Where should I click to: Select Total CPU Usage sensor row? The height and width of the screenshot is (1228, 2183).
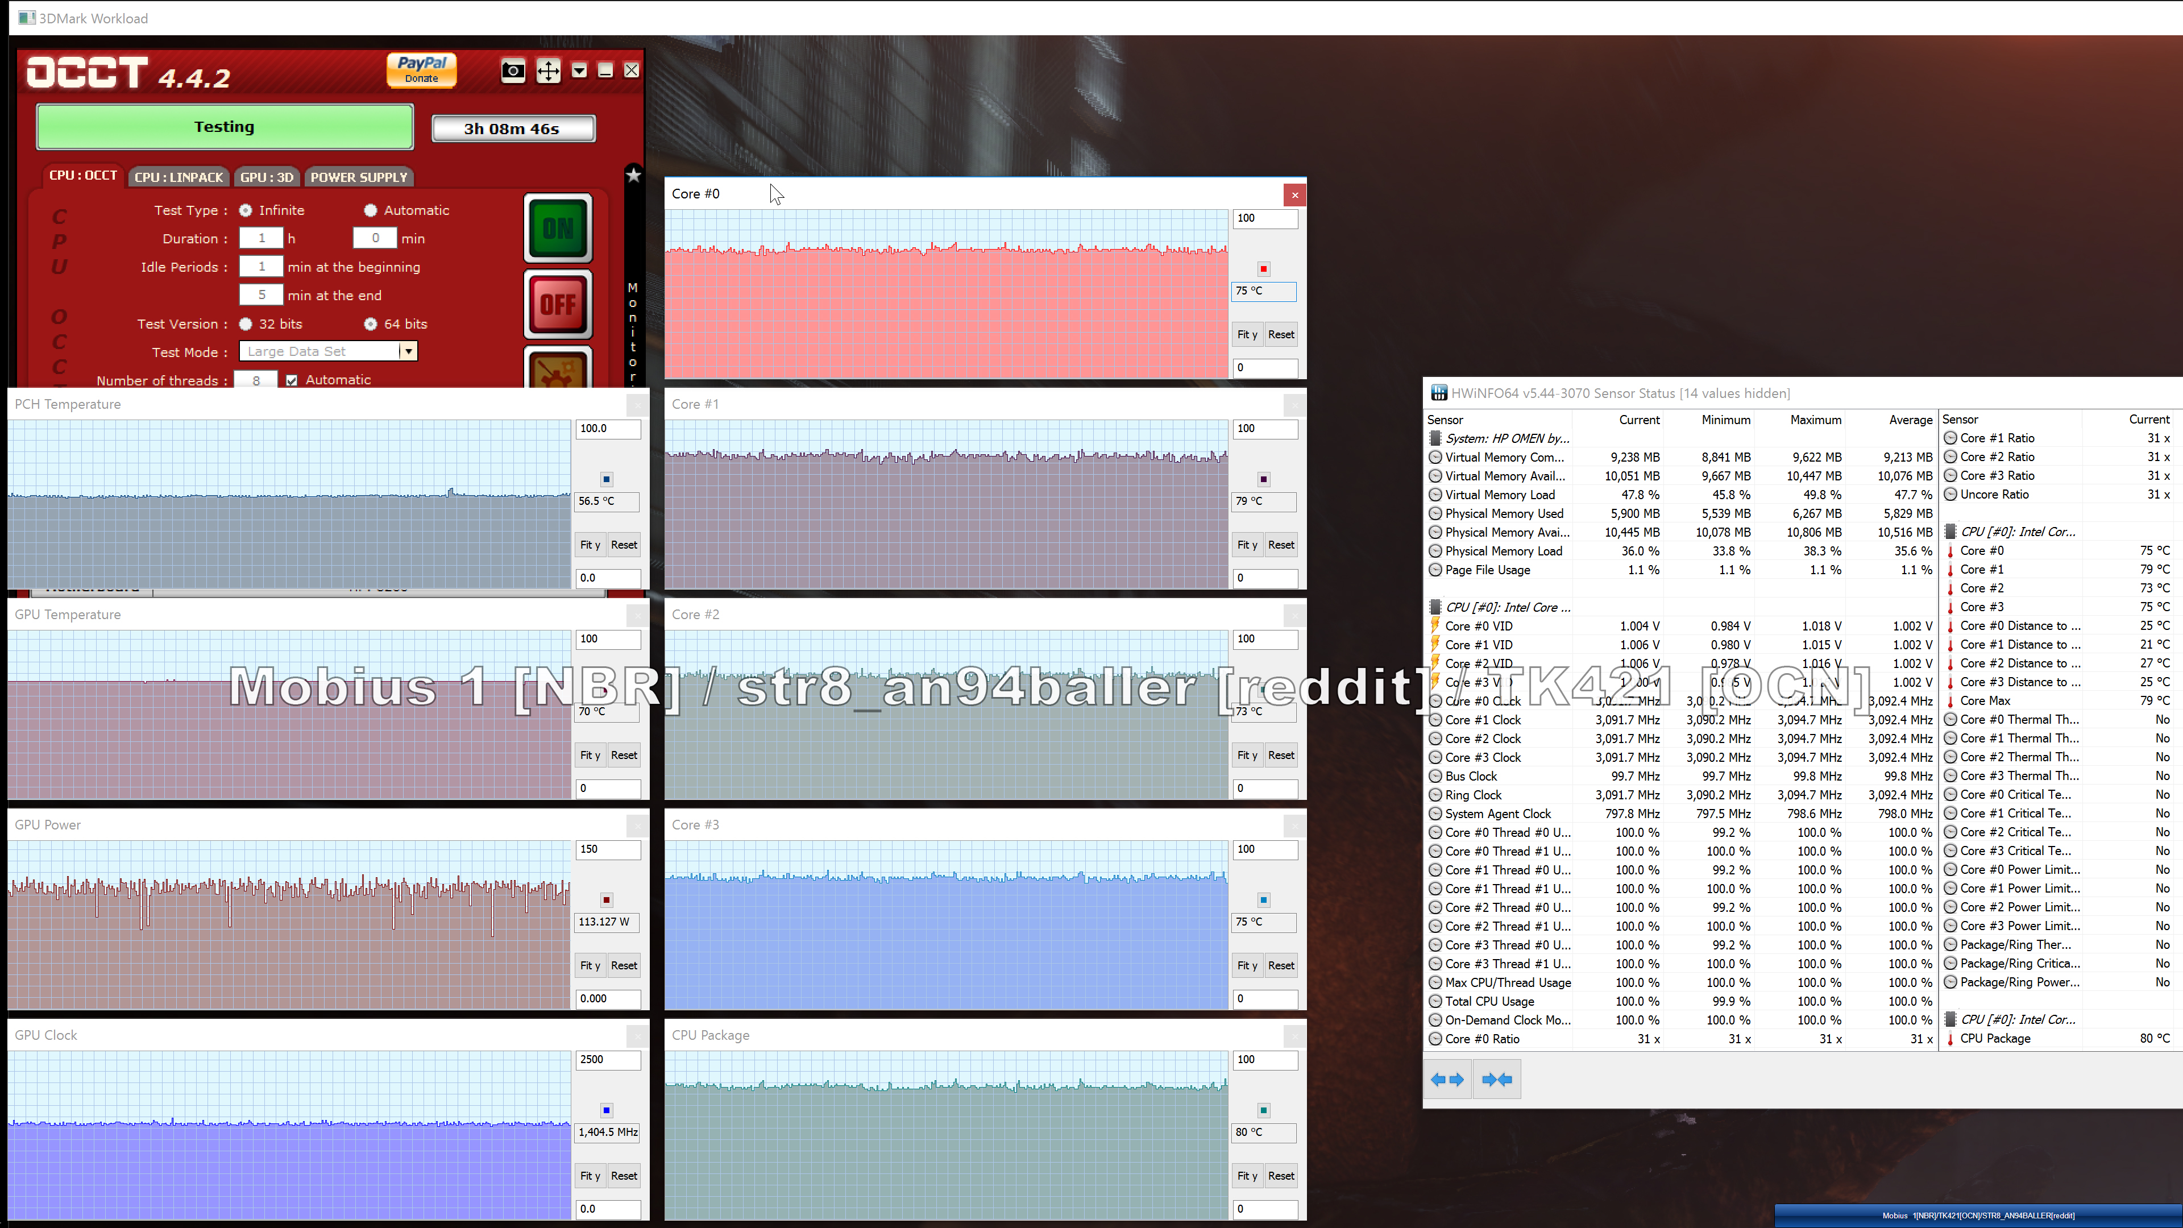tap(1680, 1002)
